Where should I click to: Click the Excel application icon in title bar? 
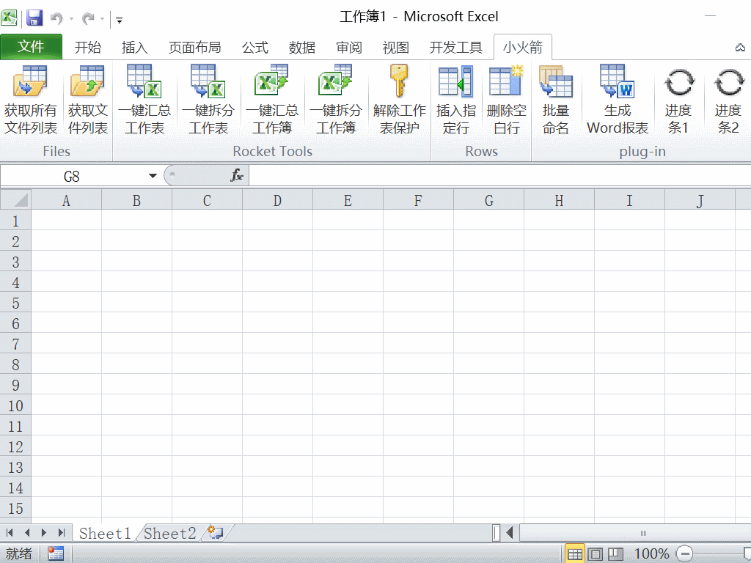pyautogui.click(x=9, y=18)
